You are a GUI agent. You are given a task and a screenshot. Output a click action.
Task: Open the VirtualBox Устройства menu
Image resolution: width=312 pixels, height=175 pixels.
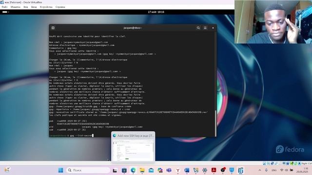46,7
